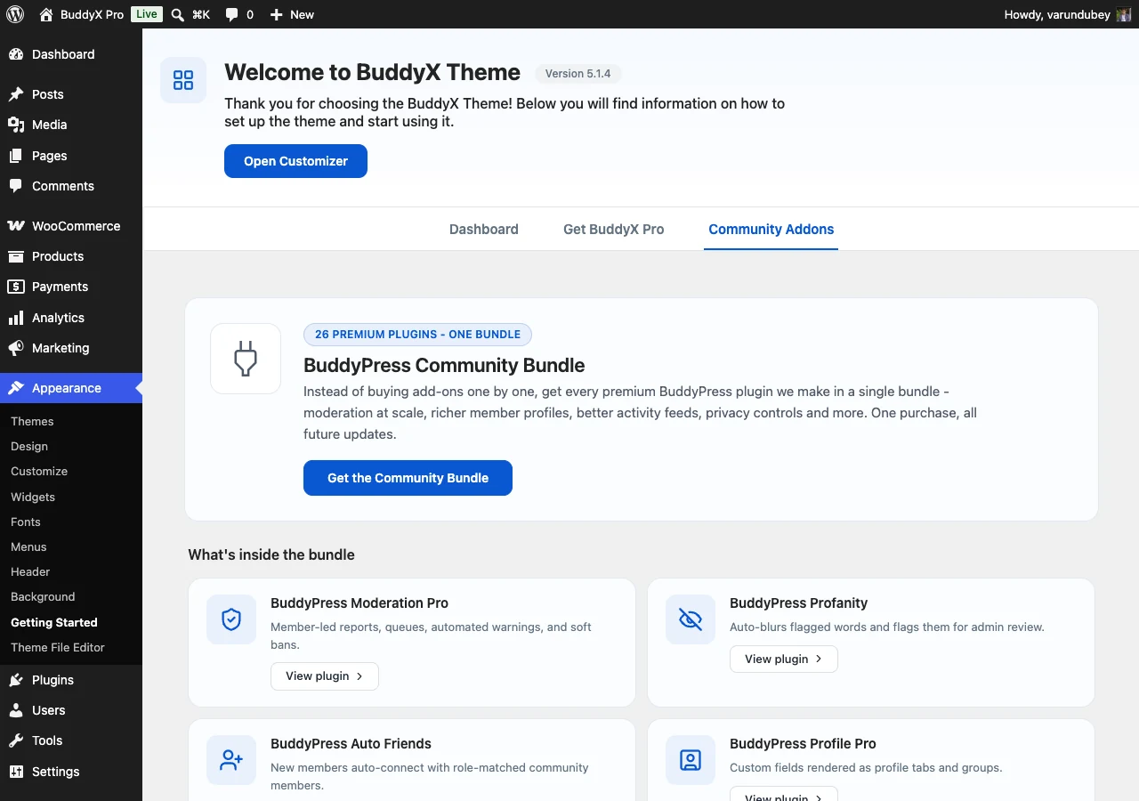Click the Pages icon in sidebar

[x=16, y=156]
